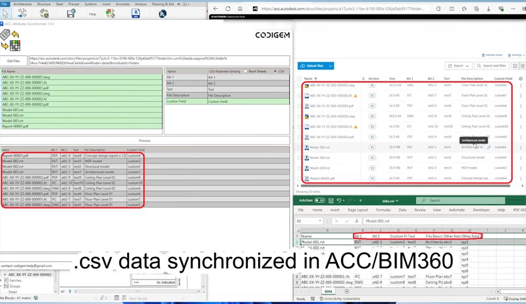Expand the Families node in Revit browser
The width and height of the screenshot is (526, 304).
(x=2, y=280)
